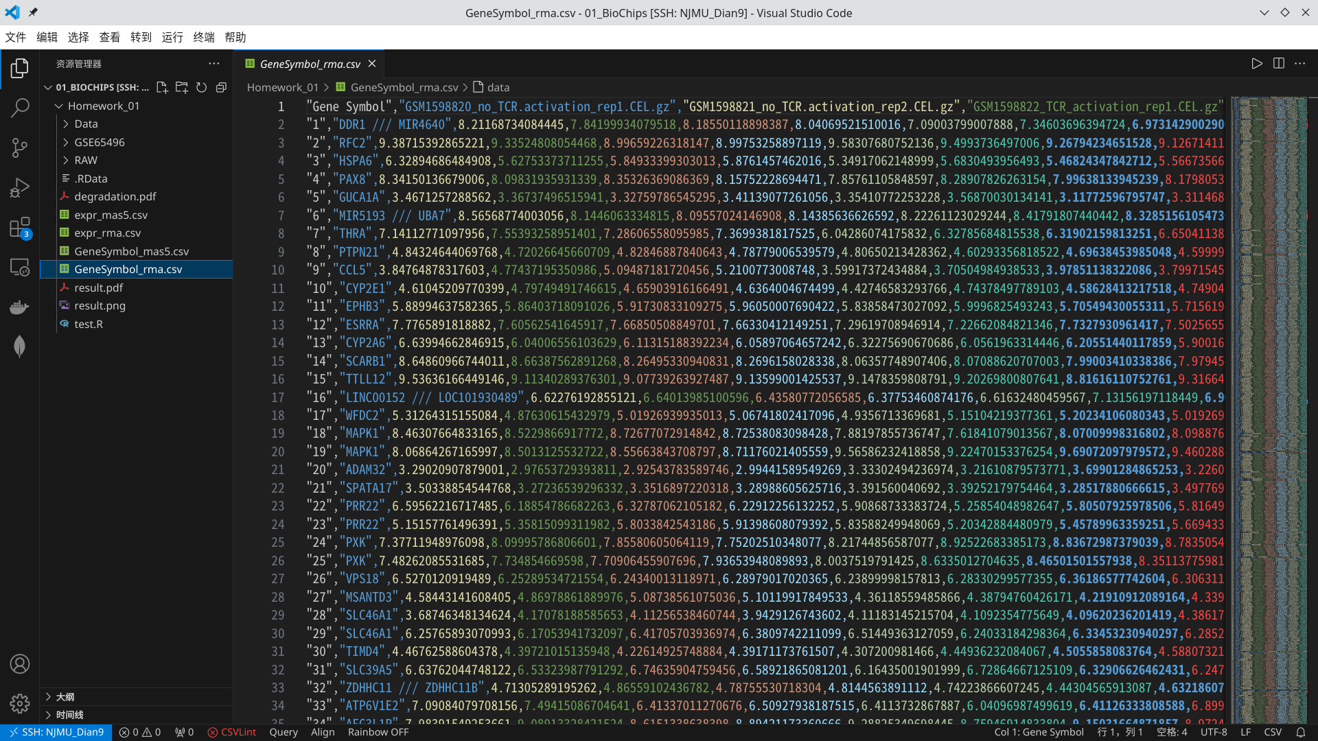1318x741 pixels.
Task: Open degradation.pdf in explorer
Action: click(136, 196)
